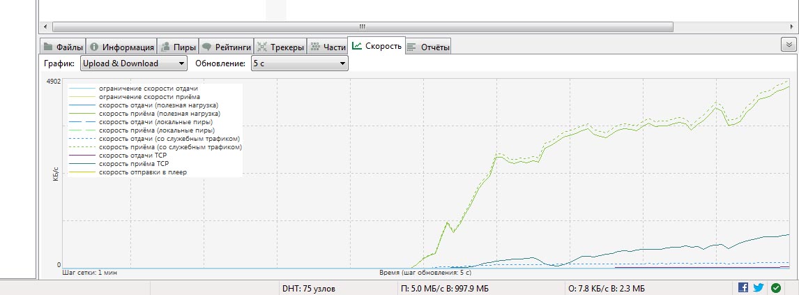Open the Трекеры tab
This screenshot has width=799, height=295.
point(280,47)
